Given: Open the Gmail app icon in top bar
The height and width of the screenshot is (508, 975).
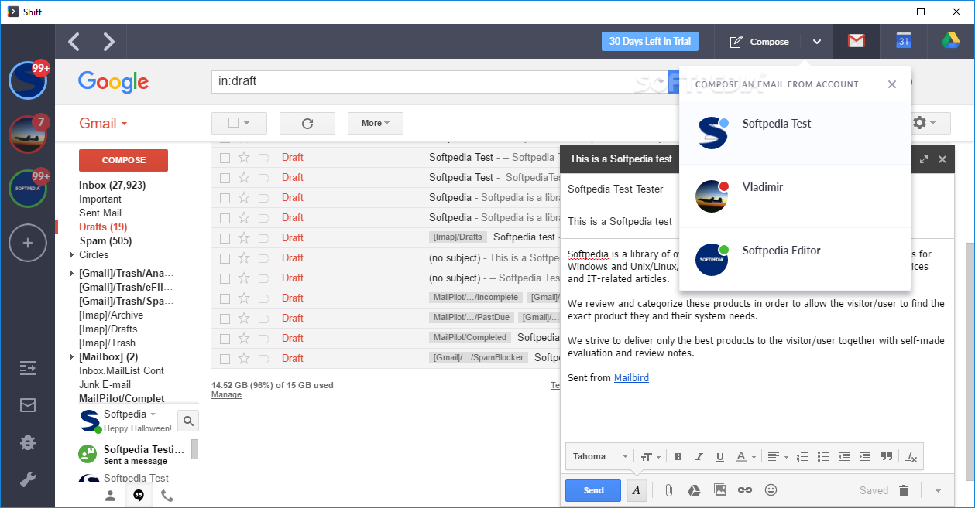Looking at the screenshot, I should coord(857,42).
